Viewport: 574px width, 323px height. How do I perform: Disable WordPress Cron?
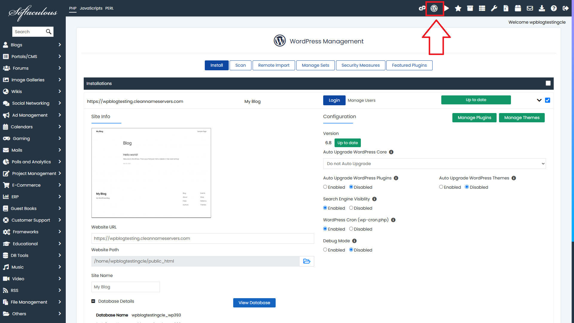point(351,229)
